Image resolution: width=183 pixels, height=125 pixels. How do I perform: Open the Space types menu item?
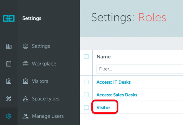point(45,99)
